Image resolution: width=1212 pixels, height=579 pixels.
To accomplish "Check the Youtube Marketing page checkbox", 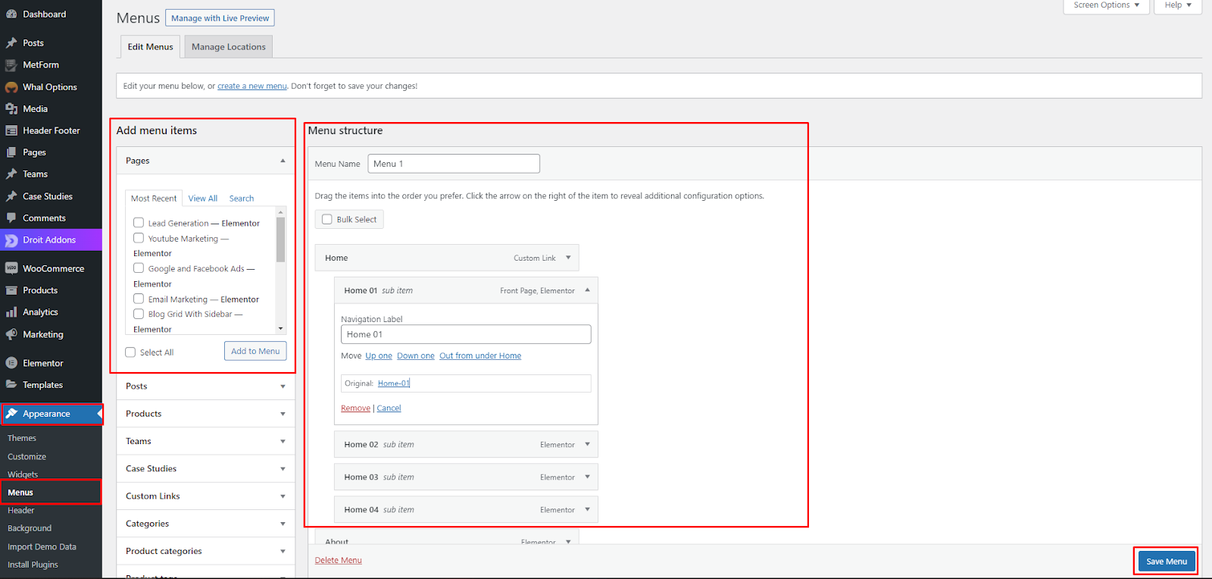I will [x=139, y=238].
